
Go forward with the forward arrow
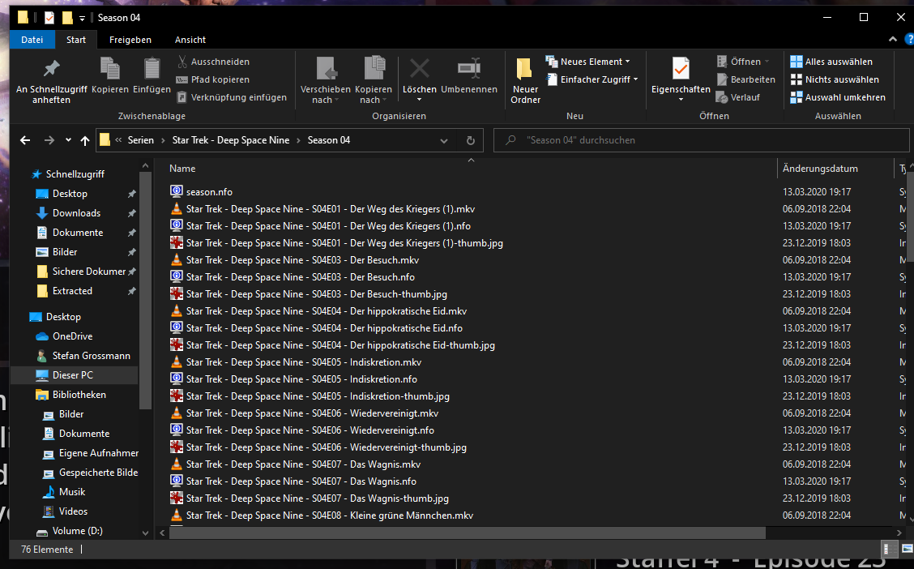(49, 140)
